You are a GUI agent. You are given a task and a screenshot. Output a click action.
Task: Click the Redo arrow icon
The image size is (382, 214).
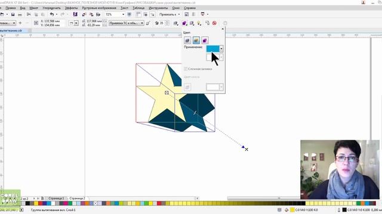coord(62,14)
